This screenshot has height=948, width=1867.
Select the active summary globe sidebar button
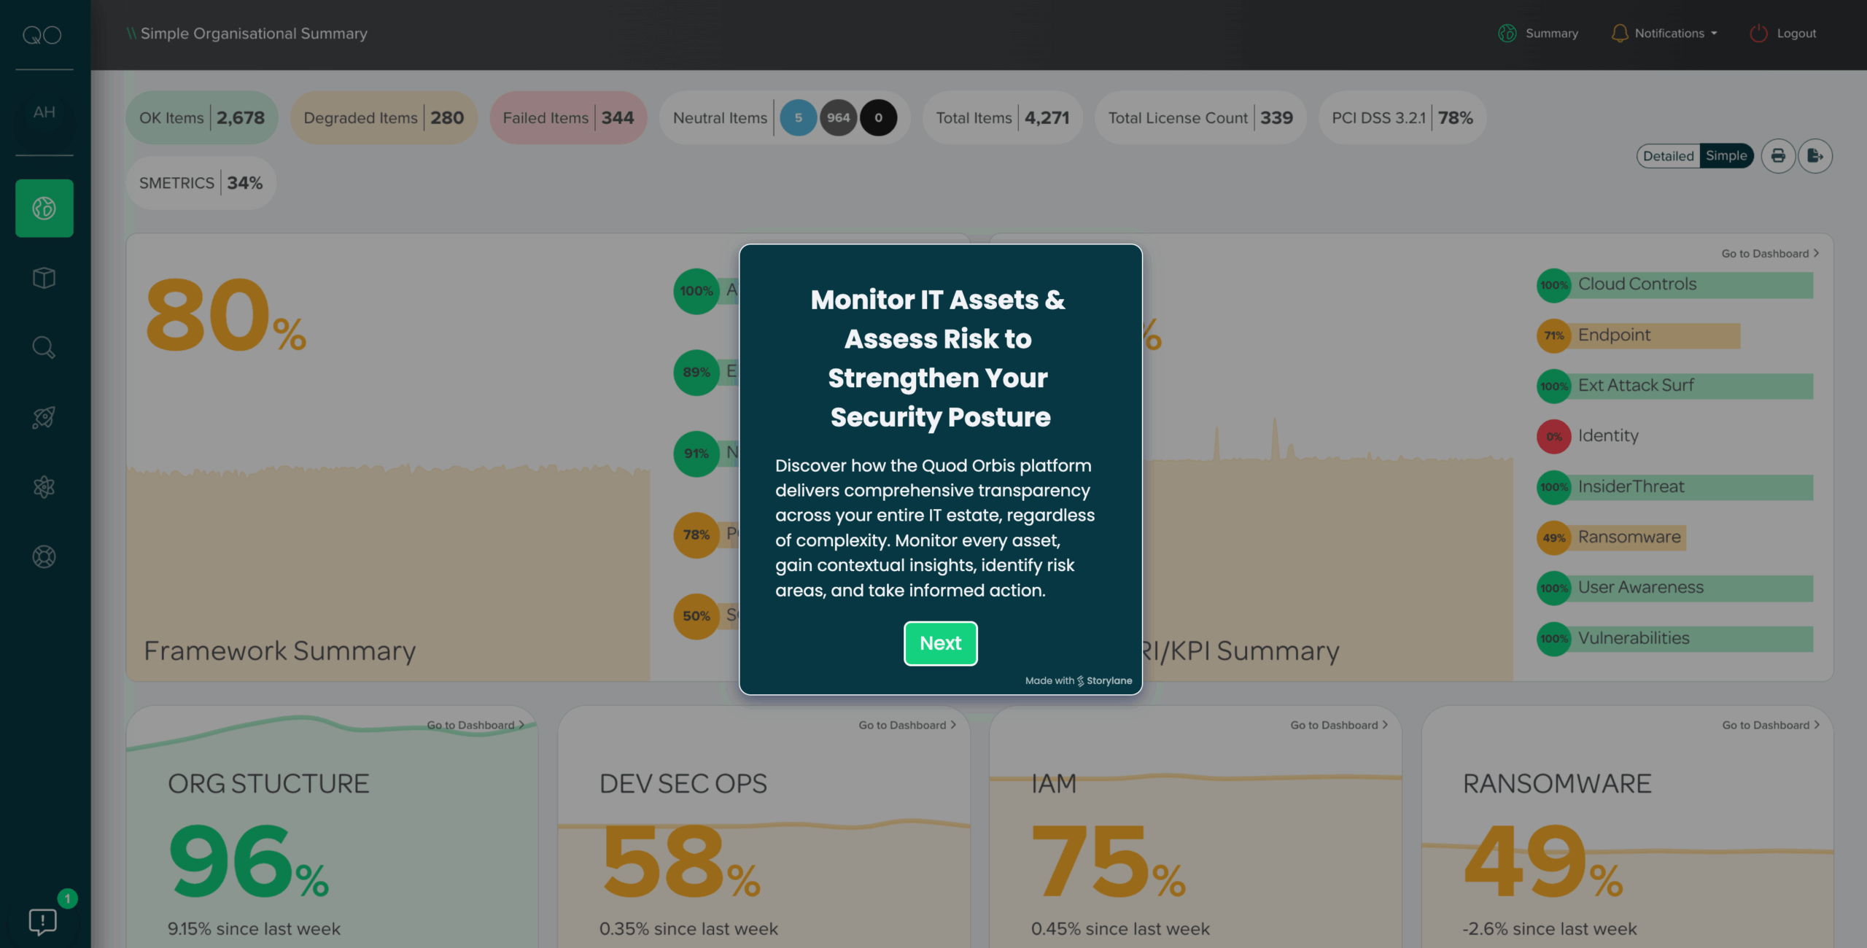coord(44,209)
